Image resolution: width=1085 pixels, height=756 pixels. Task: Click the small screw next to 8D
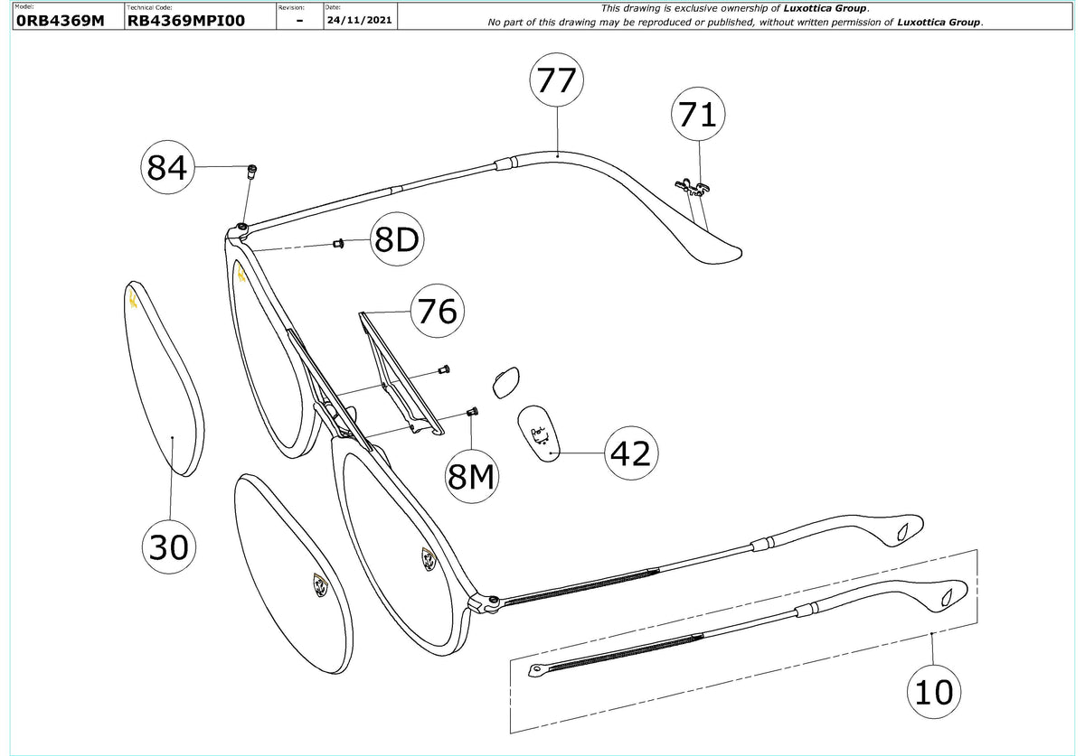[x=339, y=243]
